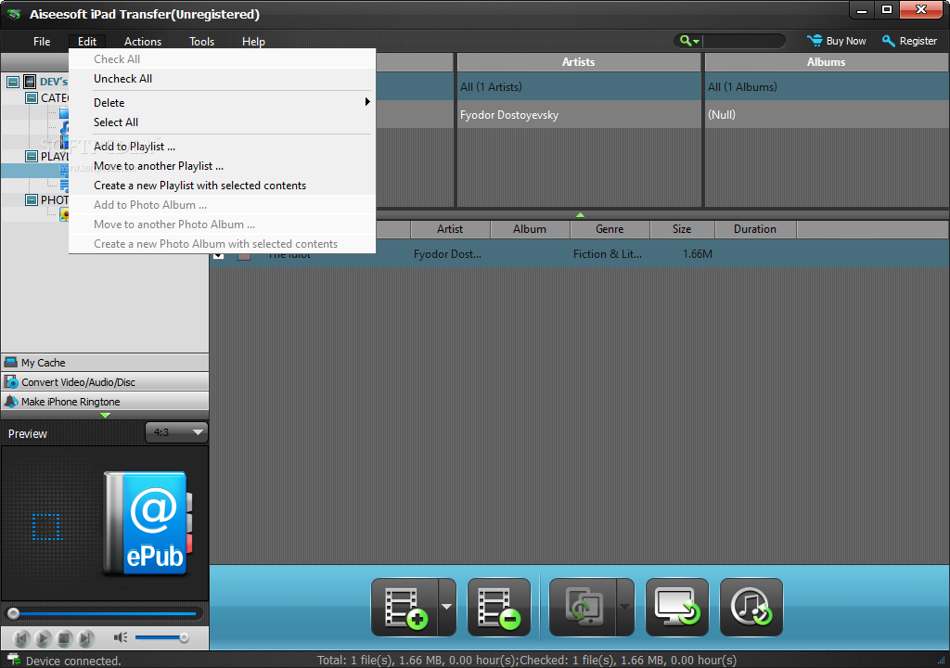Adjust the preview volume slider

(161, 637)
